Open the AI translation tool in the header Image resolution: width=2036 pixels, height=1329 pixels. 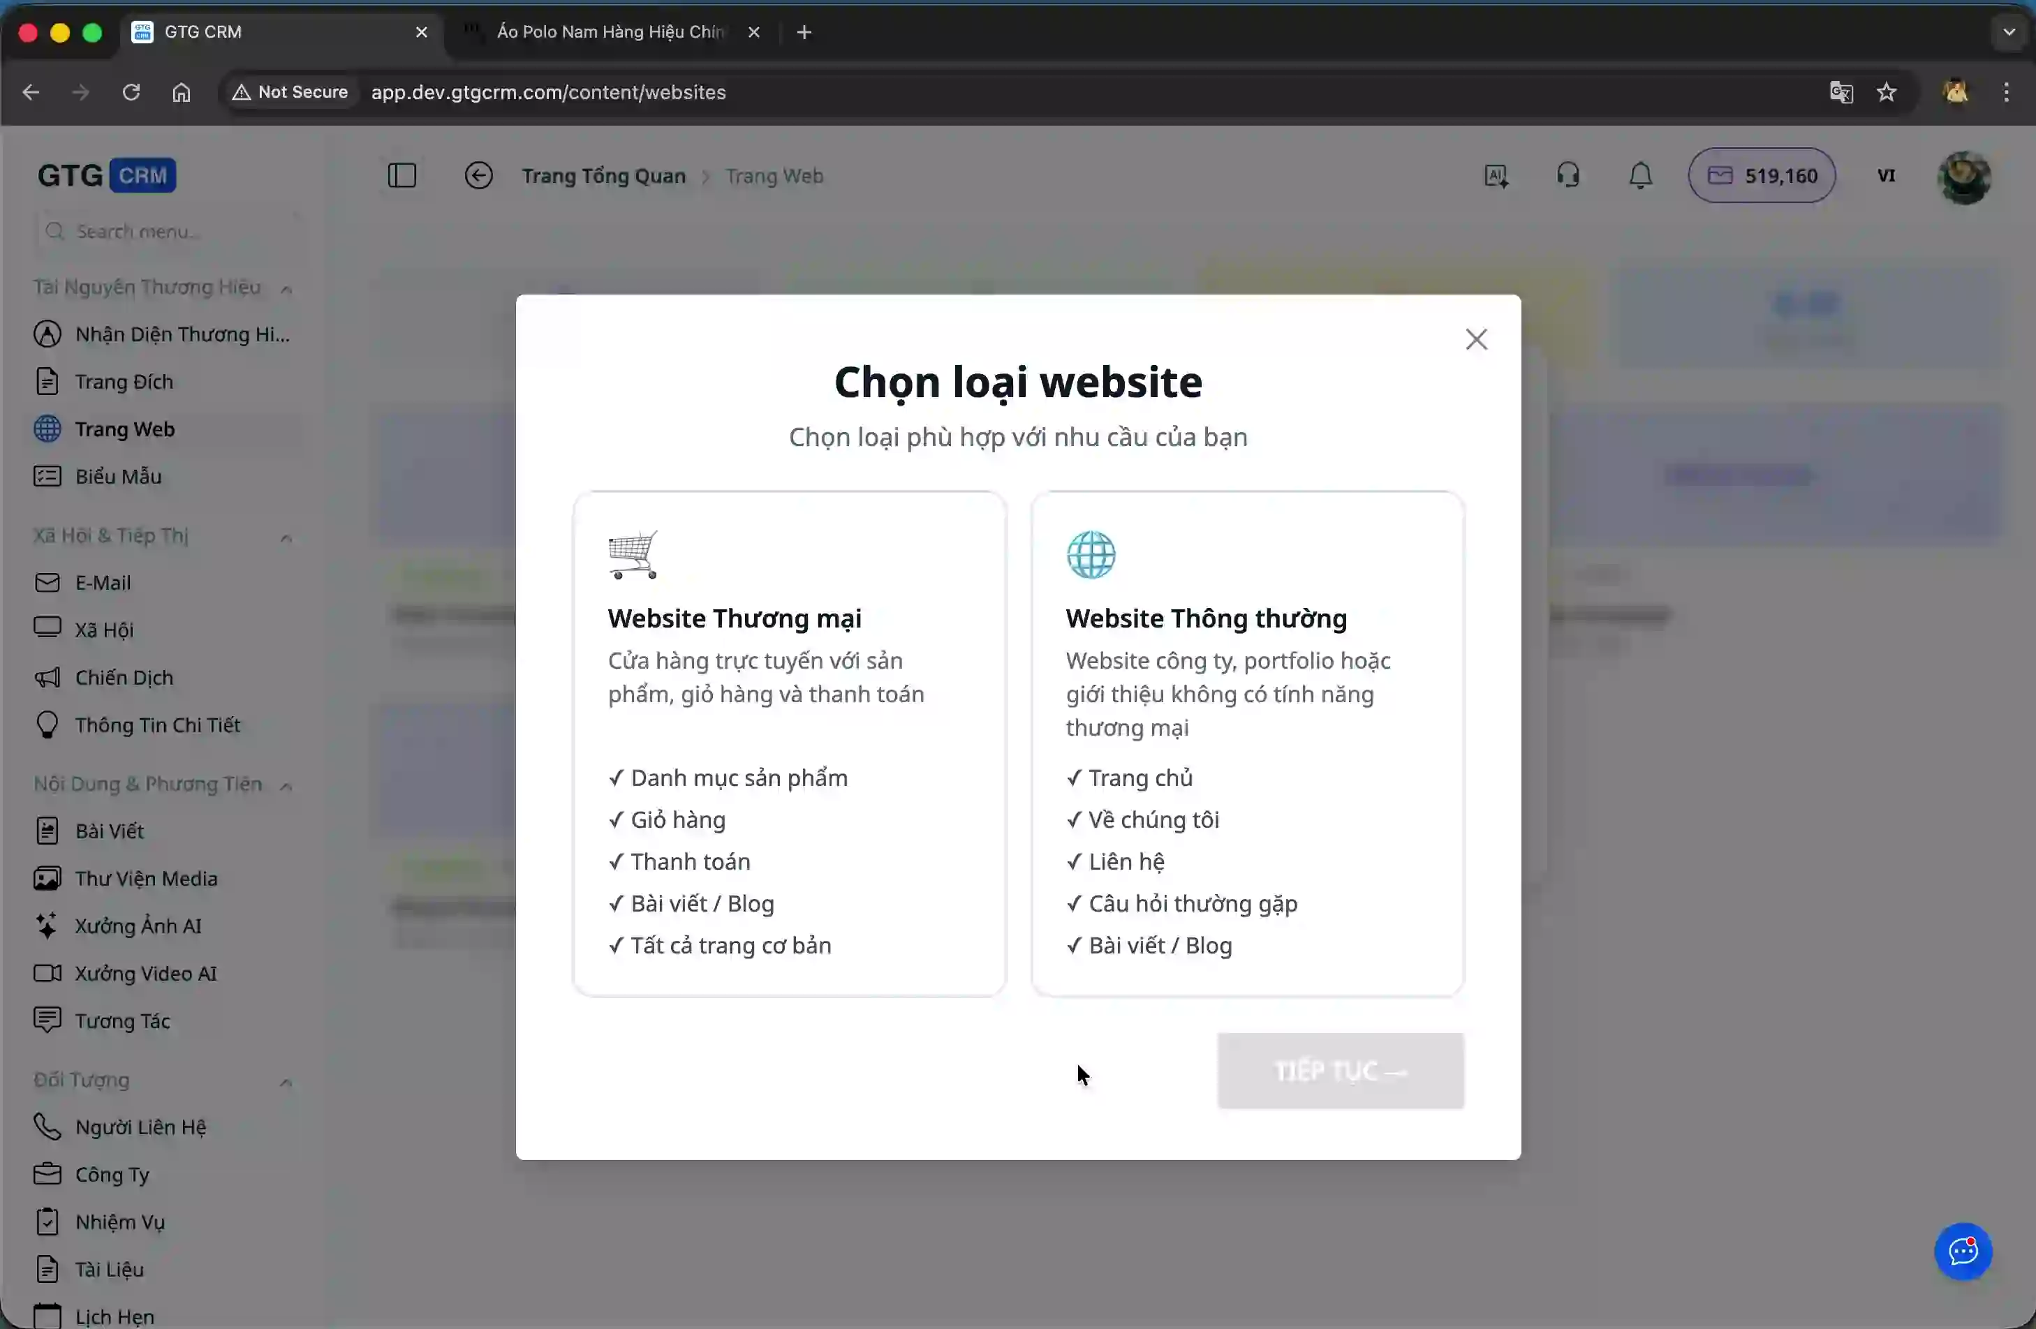1496,175
